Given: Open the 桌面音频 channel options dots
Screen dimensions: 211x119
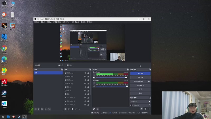Looking at the screenshot, I should (94, 83).
